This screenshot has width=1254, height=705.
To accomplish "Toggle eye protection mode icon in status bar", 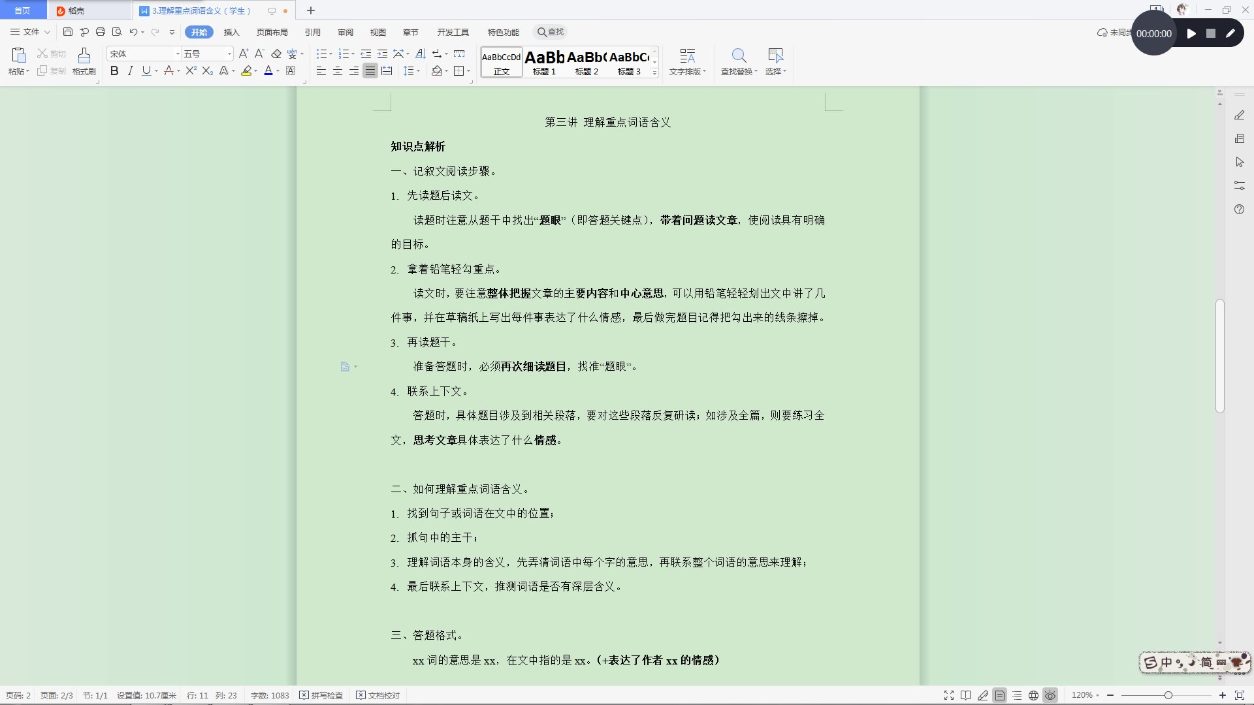I will coord(1050,696).
